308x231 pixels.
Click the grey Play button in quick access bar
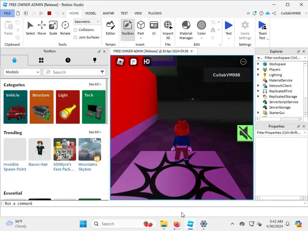[x=41, y=13]
